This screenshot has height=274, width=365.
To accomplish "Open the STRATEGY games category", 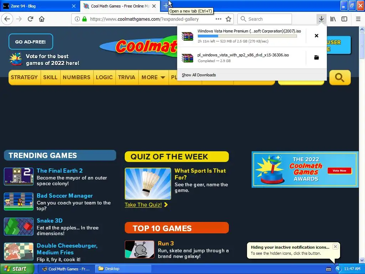I will [x=24, y=77].
